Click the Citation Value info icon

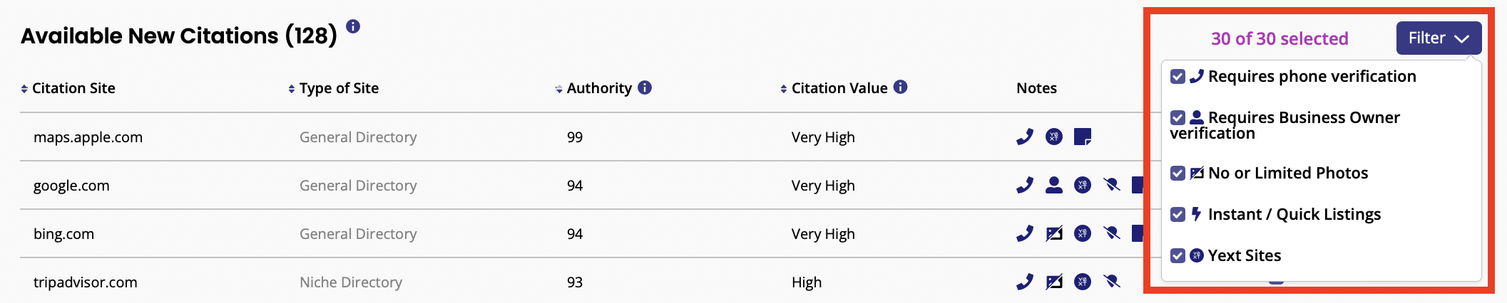[901, 87]
